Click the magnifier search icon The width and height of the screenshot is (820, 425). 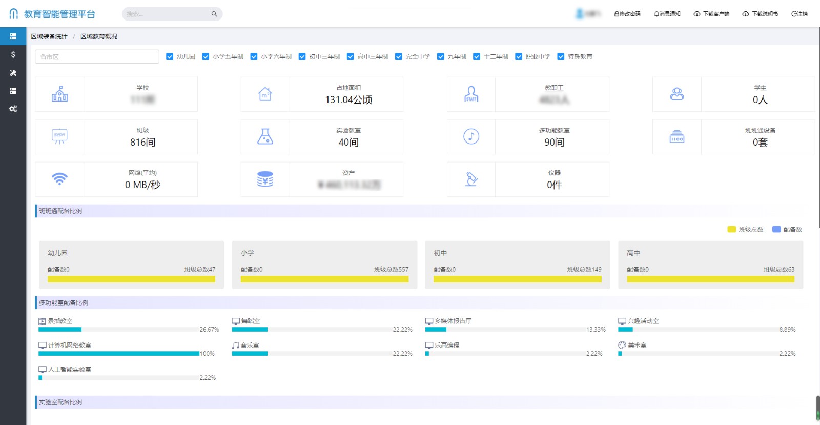(214, 14)
